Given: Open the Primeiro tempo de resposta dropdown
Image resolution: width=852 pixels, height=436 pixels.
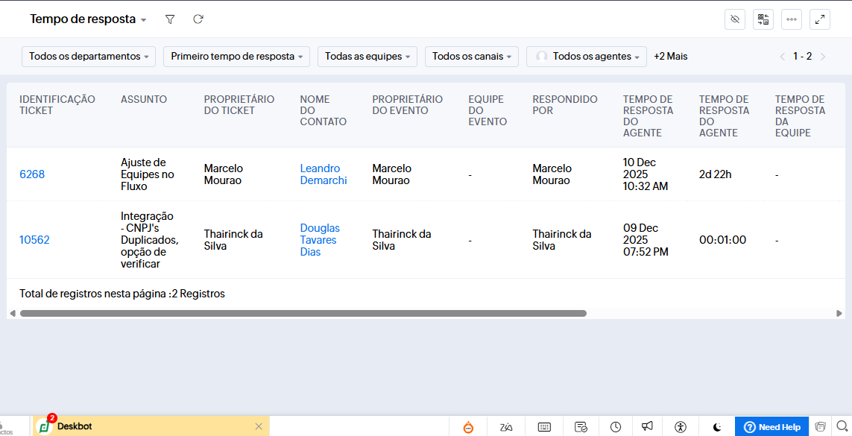Looking at the screenshot, I should [x=236, y=57].
